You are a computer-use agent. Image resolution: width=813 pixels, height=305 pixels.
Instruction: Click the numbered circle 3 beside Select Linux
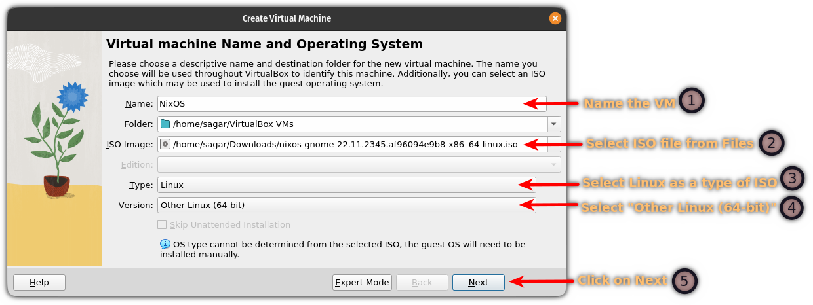[x=792, y=179]
